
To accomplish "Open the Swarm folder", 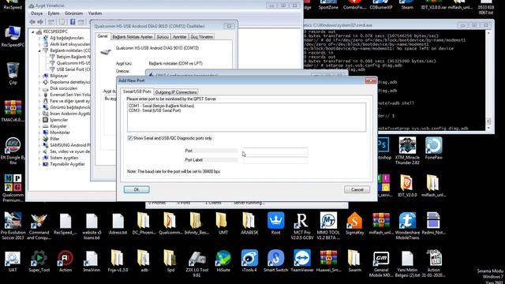I will click(x=354, y=260).
